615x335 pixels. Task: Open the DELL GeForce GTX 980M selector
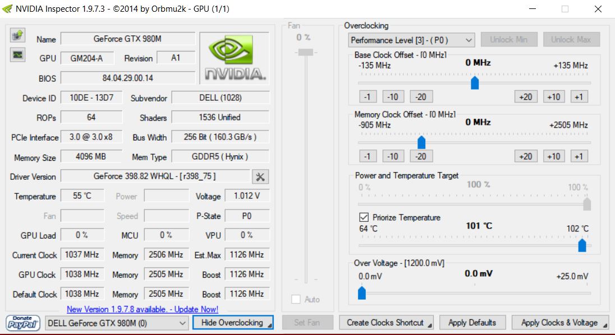click(x=116, y=323)
